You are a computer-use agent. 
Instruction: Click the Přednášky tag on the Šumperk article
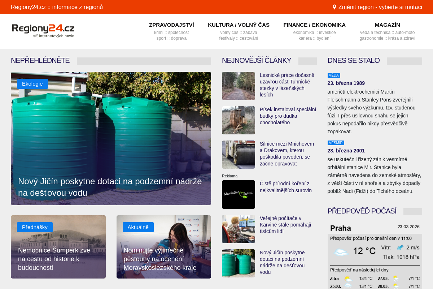coord(34,227)
